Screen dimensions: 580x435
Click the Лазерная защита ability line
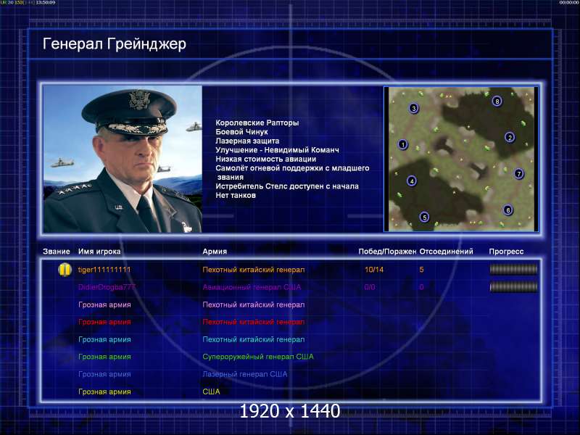pyautogui.click(x=247, y=141)
